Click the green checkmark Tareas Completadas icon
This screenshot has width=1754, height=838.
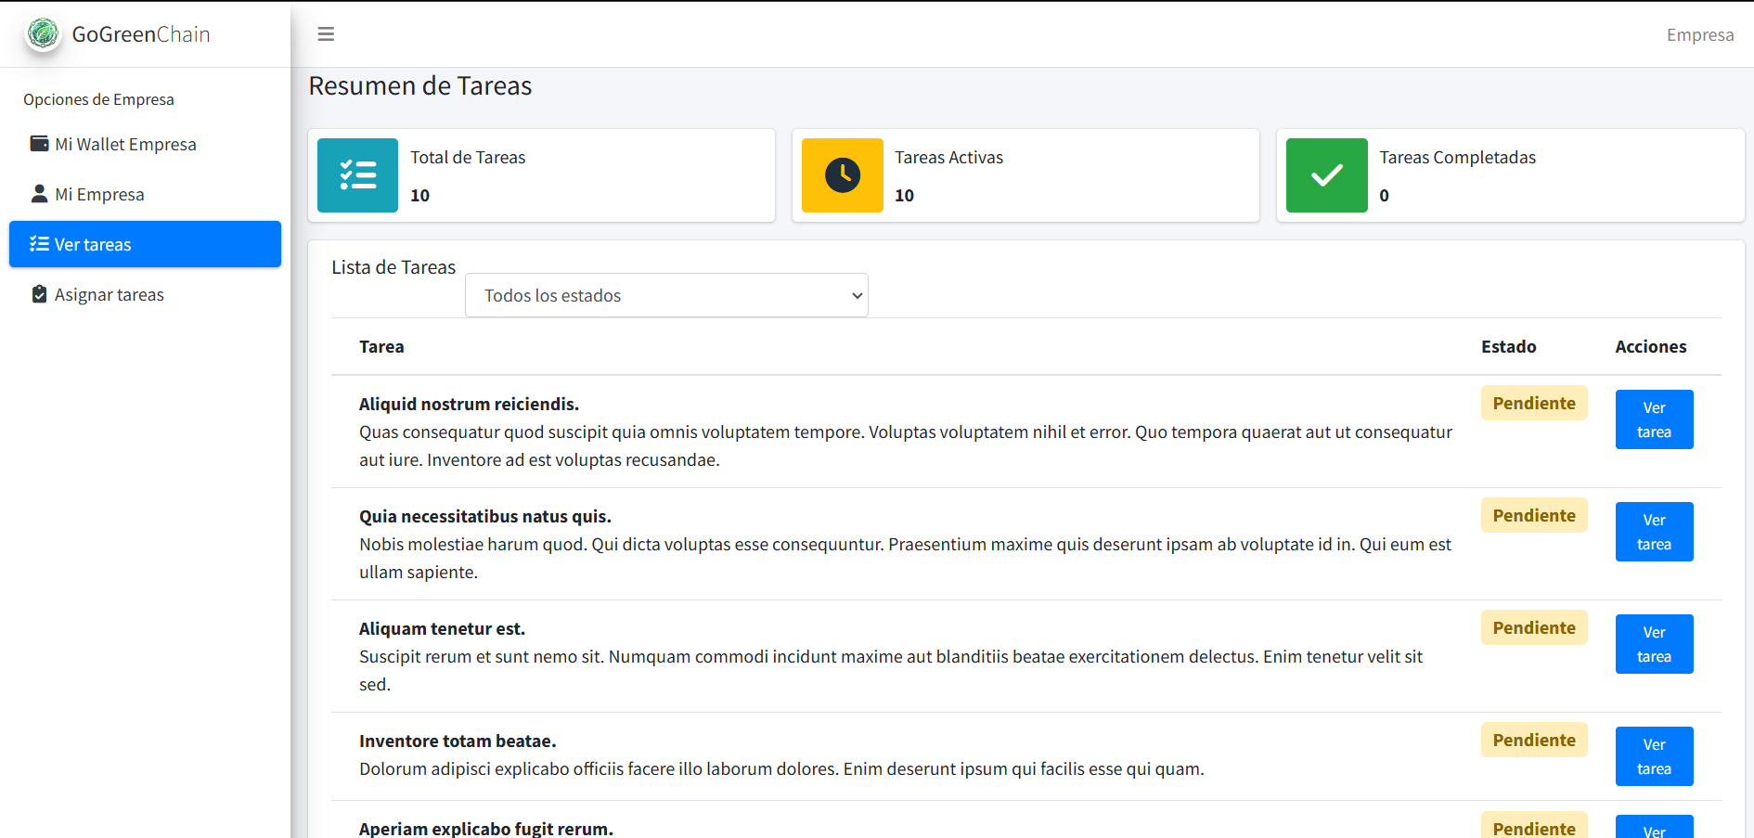1326,175
